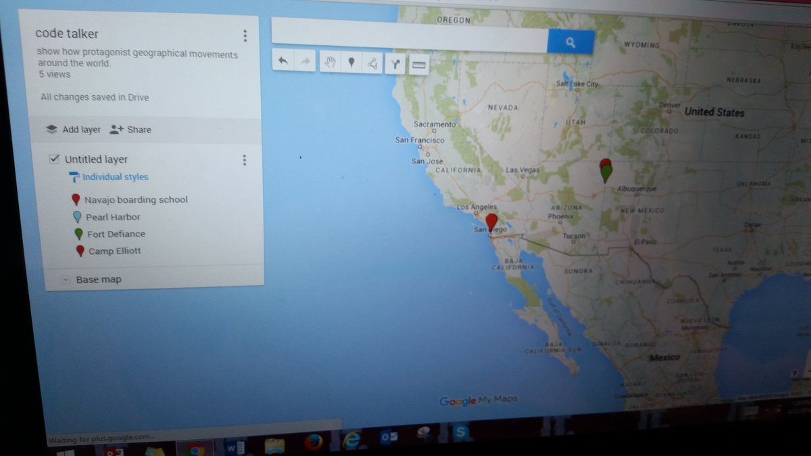Image resolution: width=811 pixels, height=456 pixels.
Task: Open the Untitled layer options menu
Action: (x=244, y=160)
